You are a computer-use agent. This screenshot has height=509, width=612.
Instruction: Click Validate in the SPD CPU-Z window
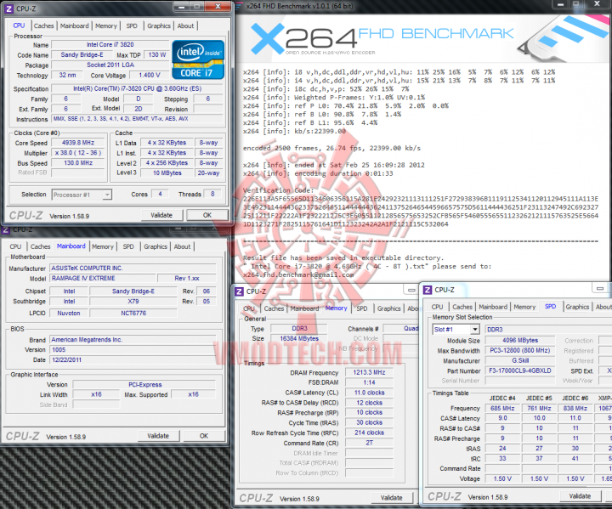pos(580,496)
